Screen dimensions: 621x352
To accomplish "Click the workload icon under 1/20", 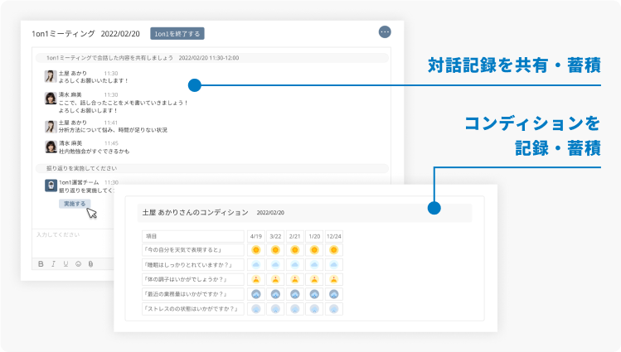I will tap(314, 294).
